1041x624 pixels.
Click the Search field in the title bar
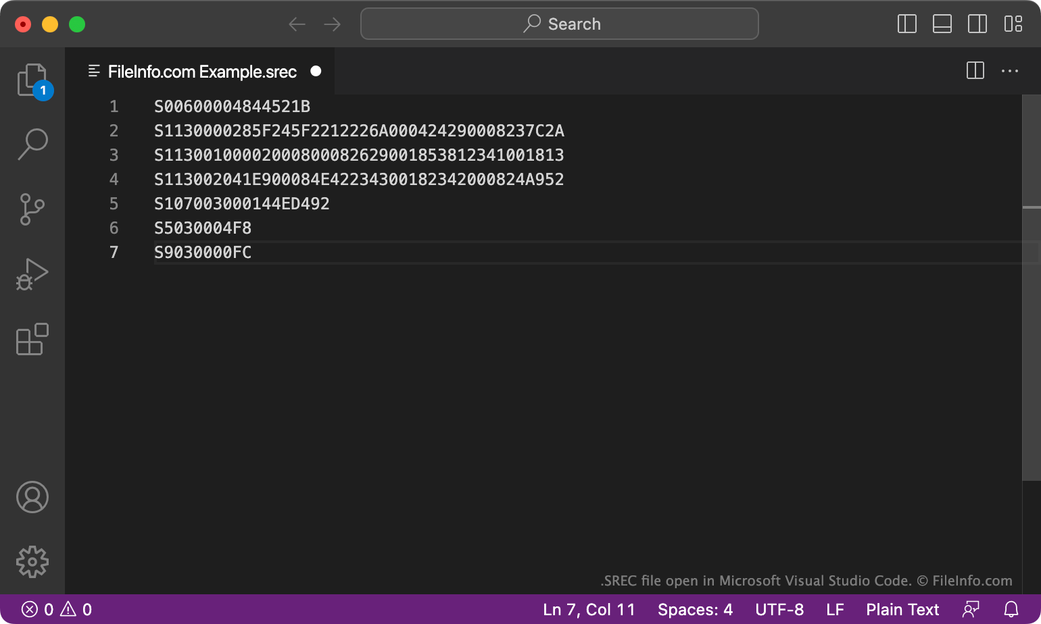point(559,24)
